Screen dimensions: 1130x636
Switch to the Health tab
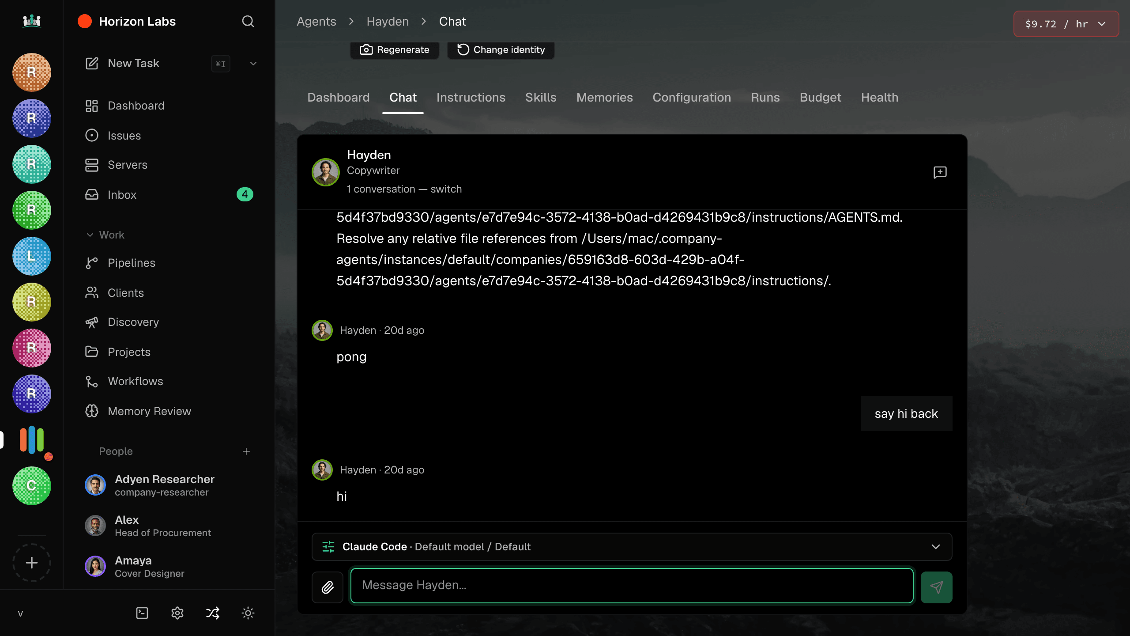[x=880, y=98]
